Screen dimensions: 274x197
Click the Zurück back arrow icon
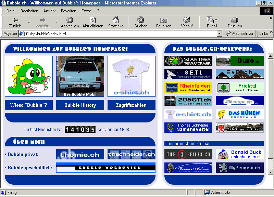point(15,20)
